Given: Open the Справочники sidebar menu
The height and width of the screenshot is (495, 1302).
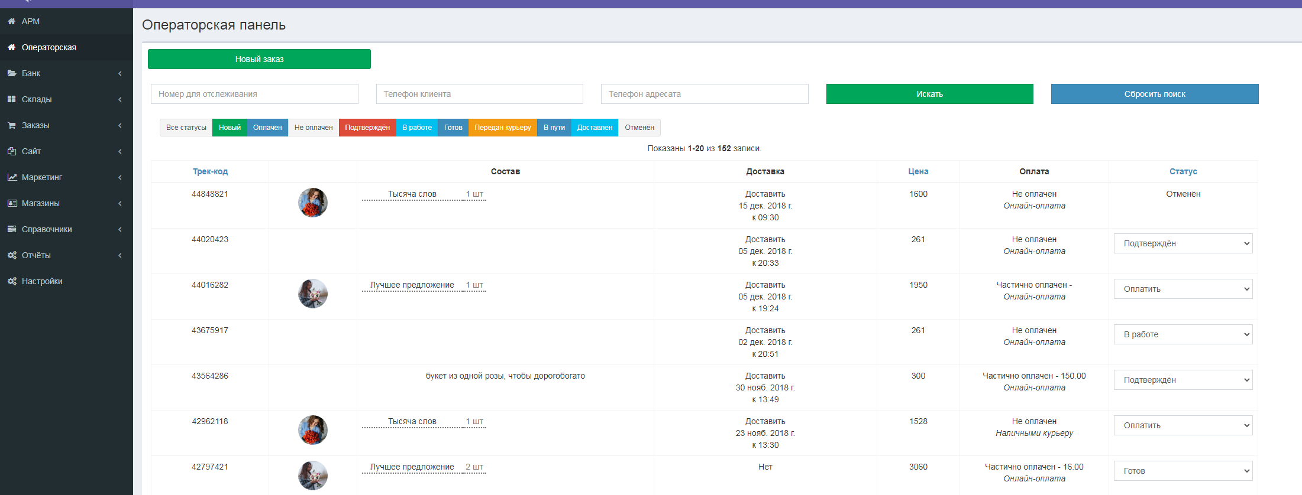Looking at the screenshot, I should click(x=47, y=229).
